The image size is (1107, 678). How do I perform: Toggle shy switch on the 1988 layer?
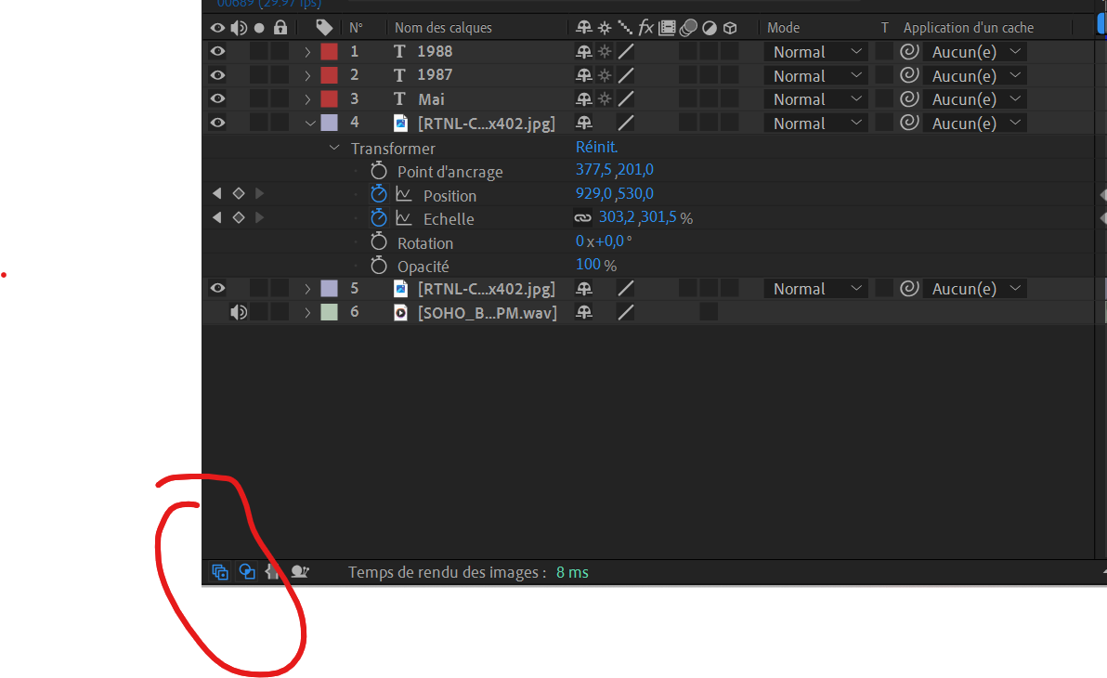click(584, 52)
